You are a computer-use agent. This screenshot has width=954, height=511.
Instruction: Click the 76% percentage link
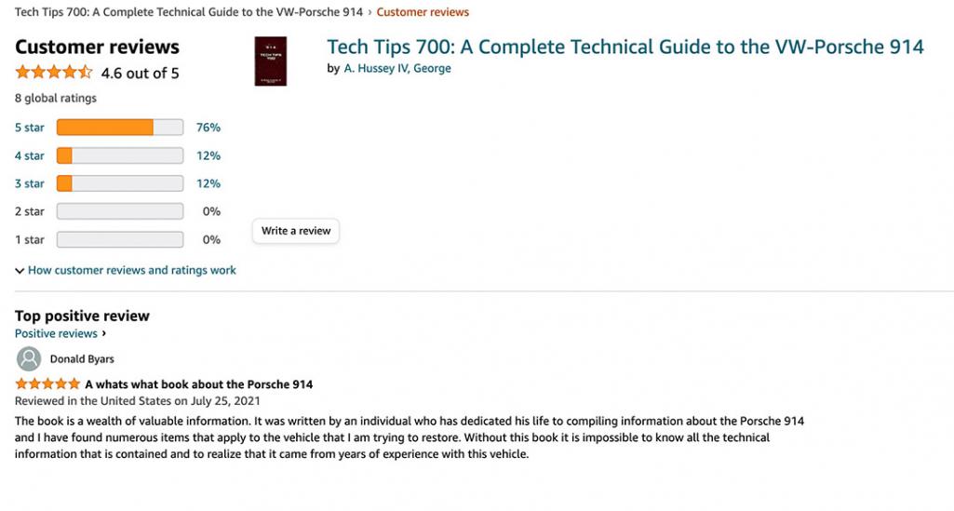click(208, 128)
